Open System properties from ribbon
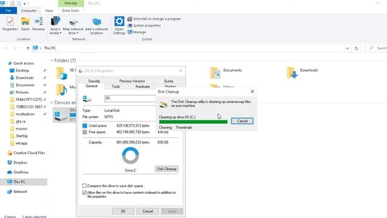This screenshot has width=387, height=218. [x=144, y=25]
